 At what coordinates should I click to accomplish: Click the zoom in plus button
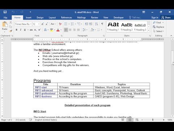pyautogui.click(x=163, y=120)
